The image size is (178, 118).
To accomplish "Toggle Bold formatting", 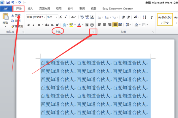I will pyautogui.click(x=28, y=25).
